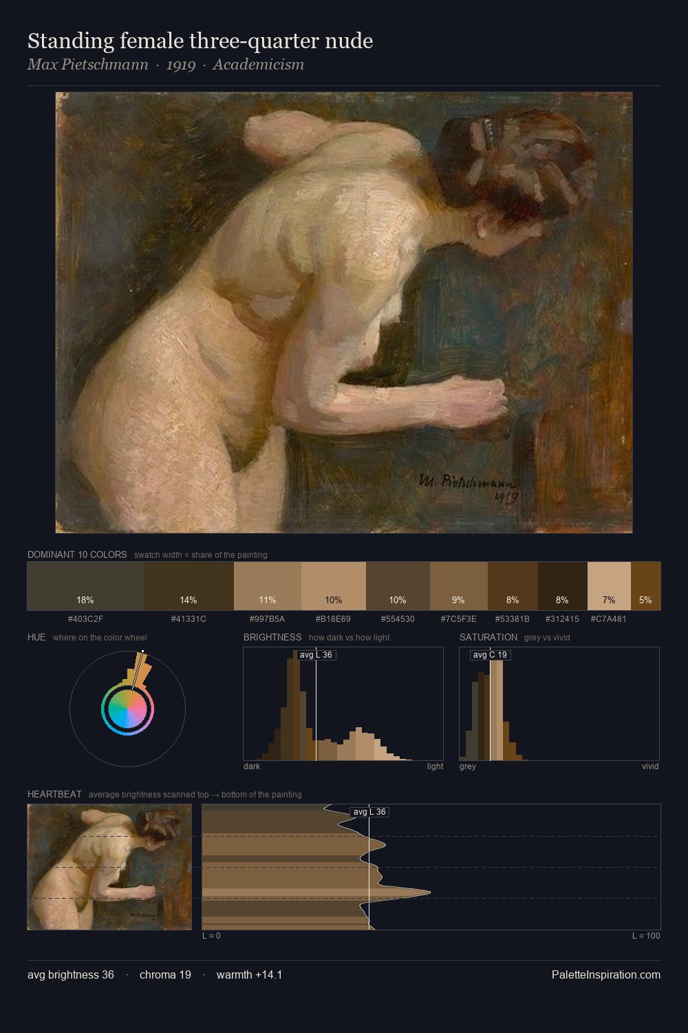Click the 'light' axis label
The width and height of the screenshot is (688, 1033).
435,766
